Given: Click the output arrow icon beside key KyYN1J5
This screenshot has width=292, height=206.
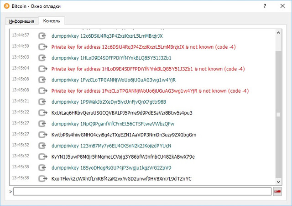Looking at the screenshot, I should coord(42,156).
